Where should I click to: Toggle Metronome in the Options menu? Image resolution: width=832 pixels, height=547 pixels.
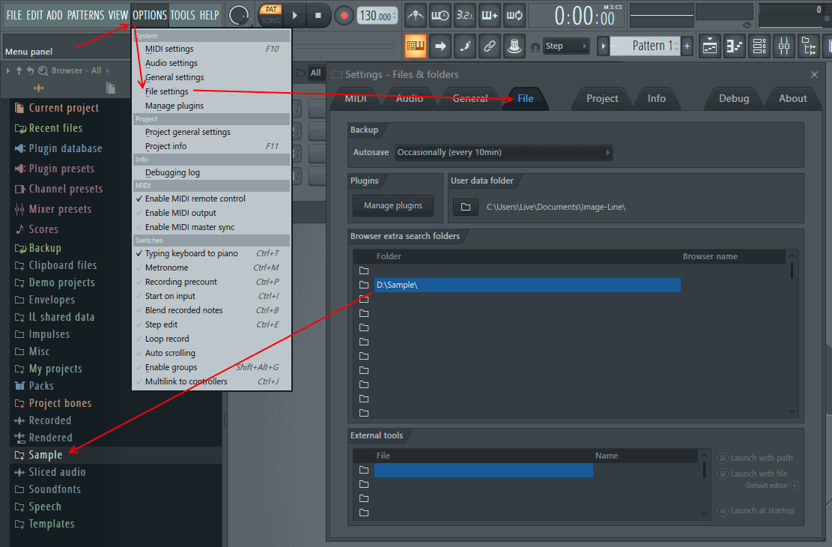tap(166, 268)
